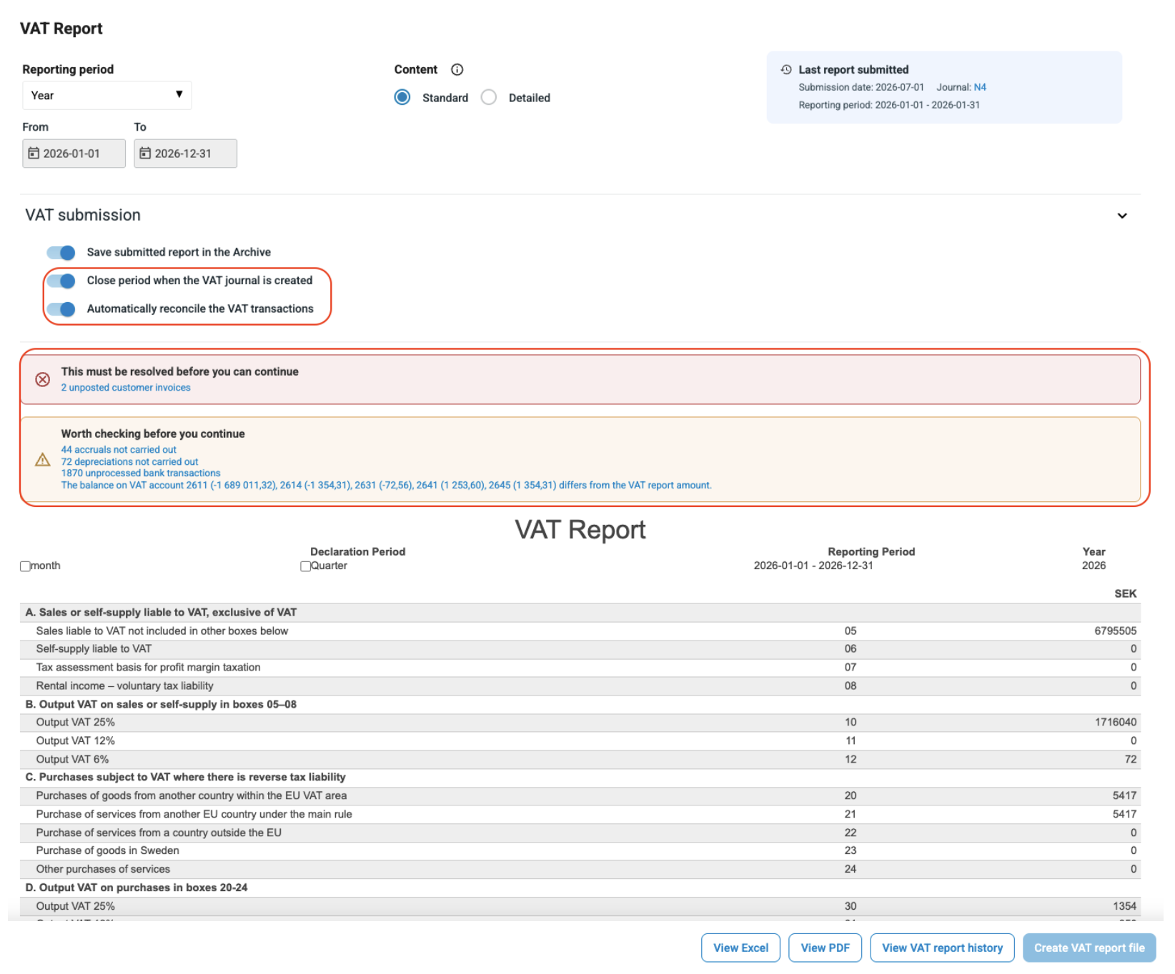The width and height of the screenshot is (1175, 974).
Task: Click the To date field 2026-12-31
Action: pyautogui.click(x=185, y=154)
